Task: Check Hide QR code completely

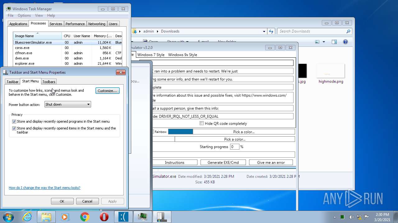Action: (x=201, y=123)
